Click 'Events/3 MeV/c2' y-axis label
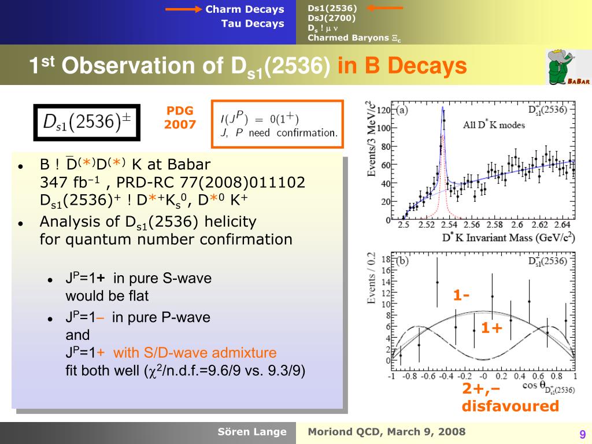 tap(371, 139)
